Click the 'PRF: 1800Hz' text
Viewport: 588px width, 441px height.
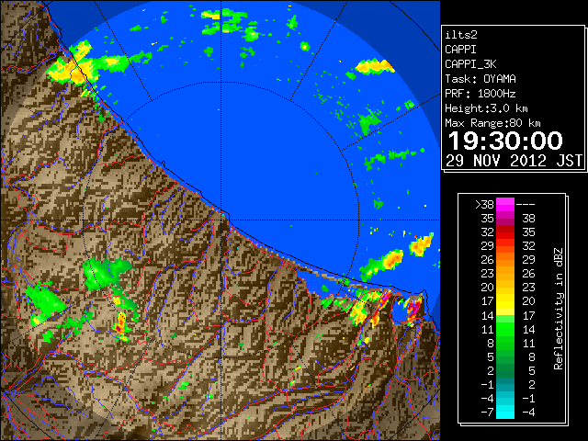[x=481, y=94]
